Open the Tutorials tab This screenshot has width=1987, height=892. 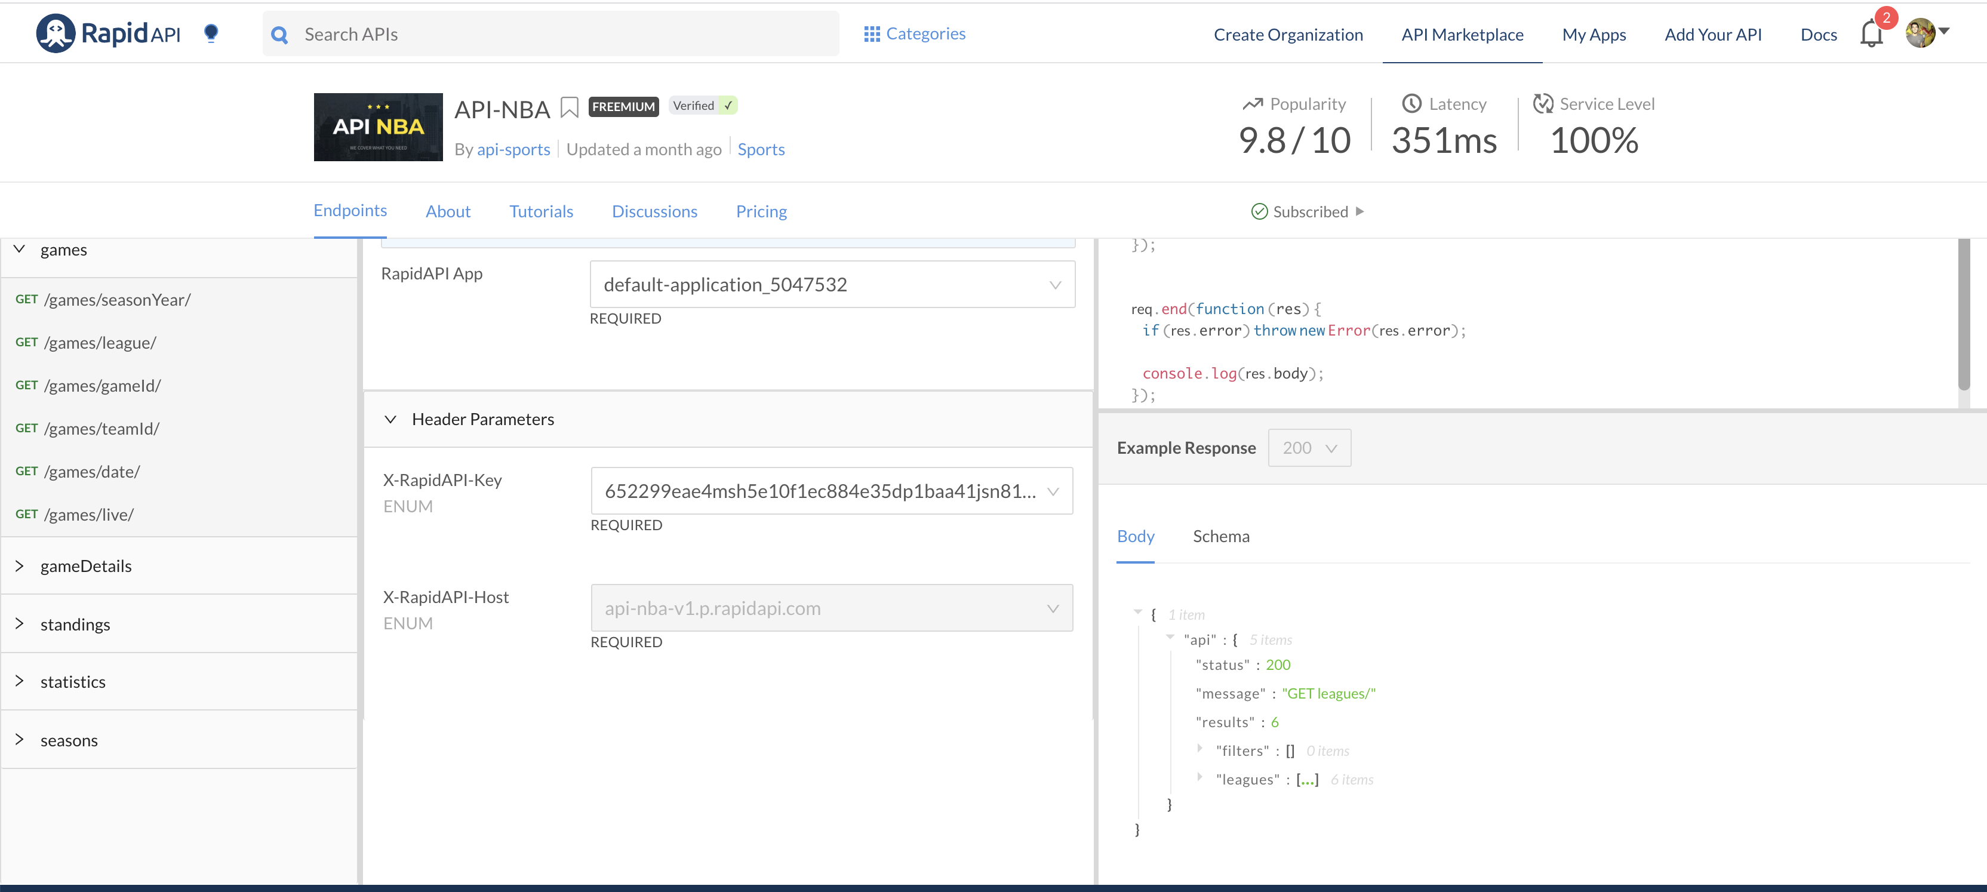(x=541, y=211)
